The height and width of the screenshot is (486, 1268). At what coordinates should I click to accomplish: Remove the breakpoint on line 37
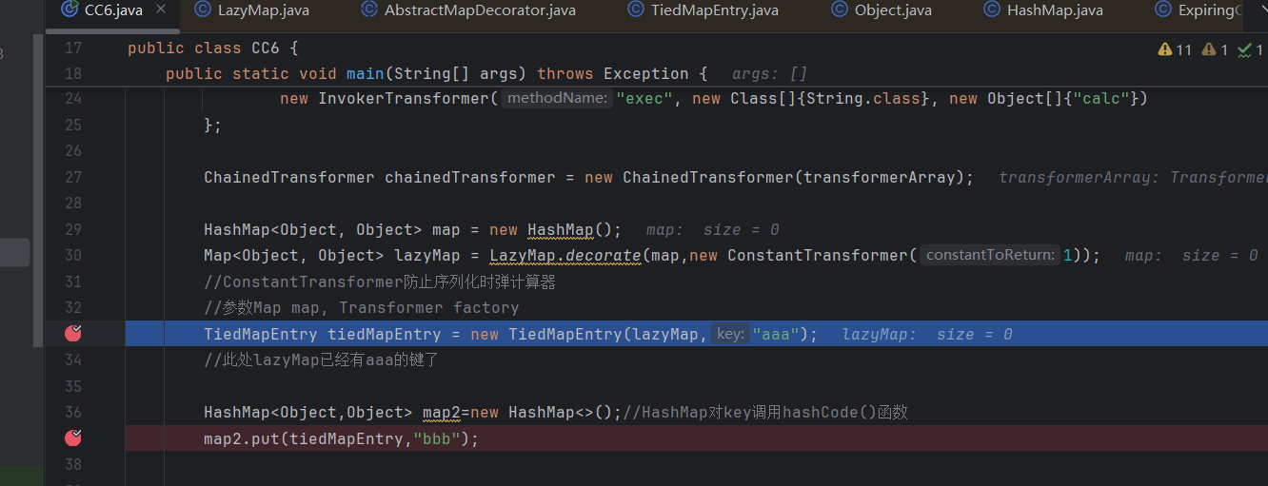point(73,438)
